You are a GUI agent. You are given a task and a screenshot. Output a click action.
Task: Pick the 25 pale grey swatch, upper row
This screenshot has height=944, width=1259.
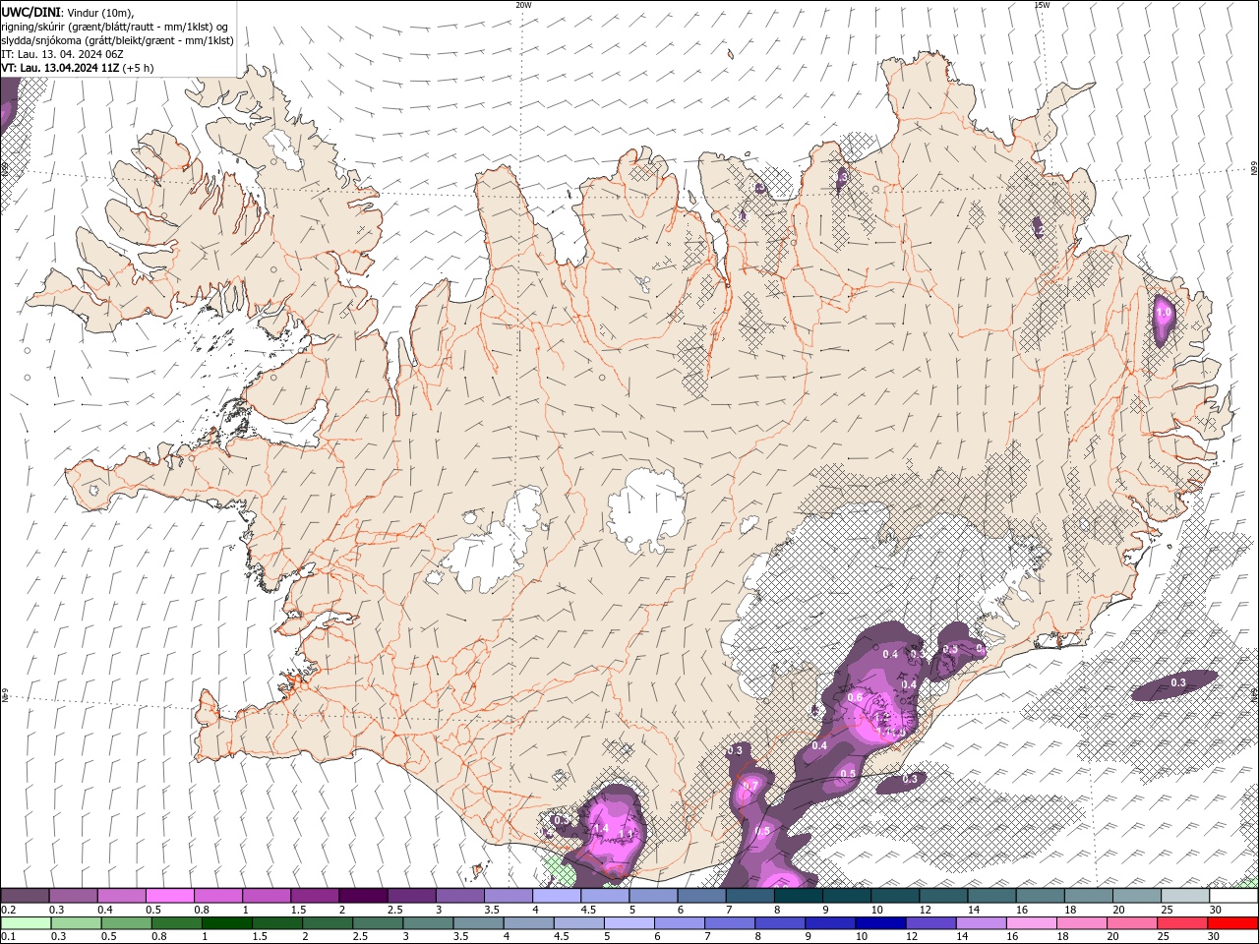click(1185, 896)
